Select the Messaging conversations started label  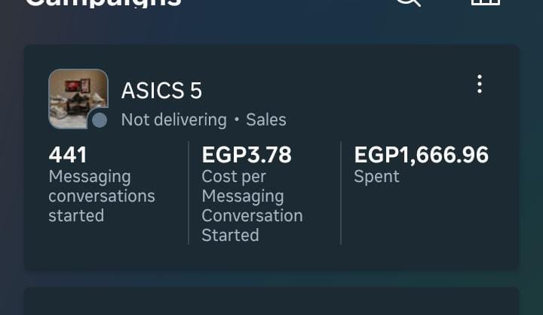[102, 196]
